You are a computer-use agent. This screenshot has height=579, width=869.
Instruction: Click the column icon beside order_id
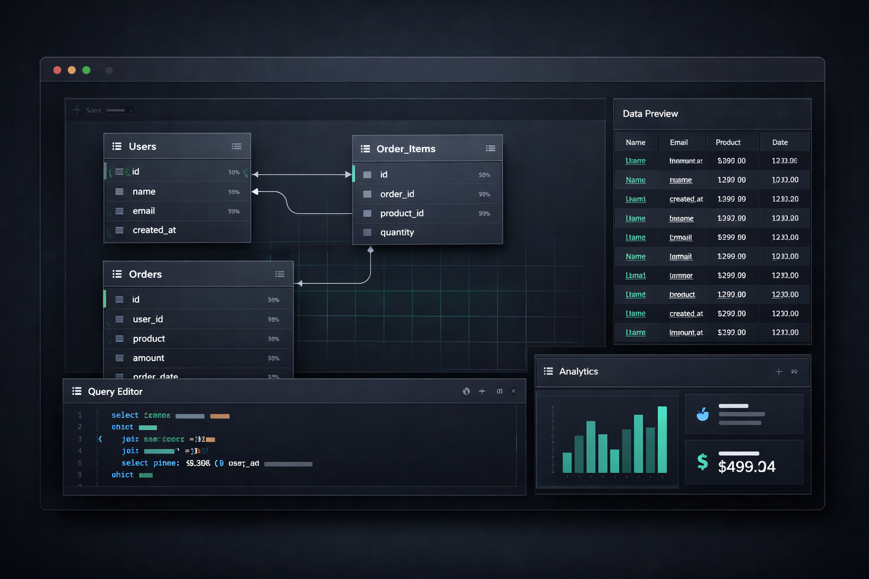(367, 194)
